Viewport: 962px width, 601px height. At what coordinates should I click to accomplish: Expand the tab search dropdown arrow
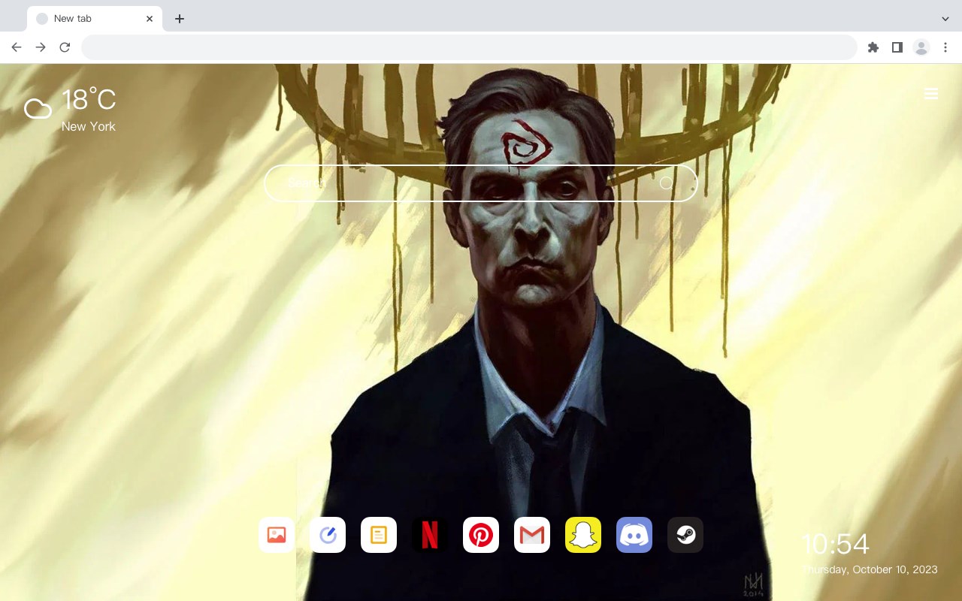pyautogui.click(x=945, y=19)
